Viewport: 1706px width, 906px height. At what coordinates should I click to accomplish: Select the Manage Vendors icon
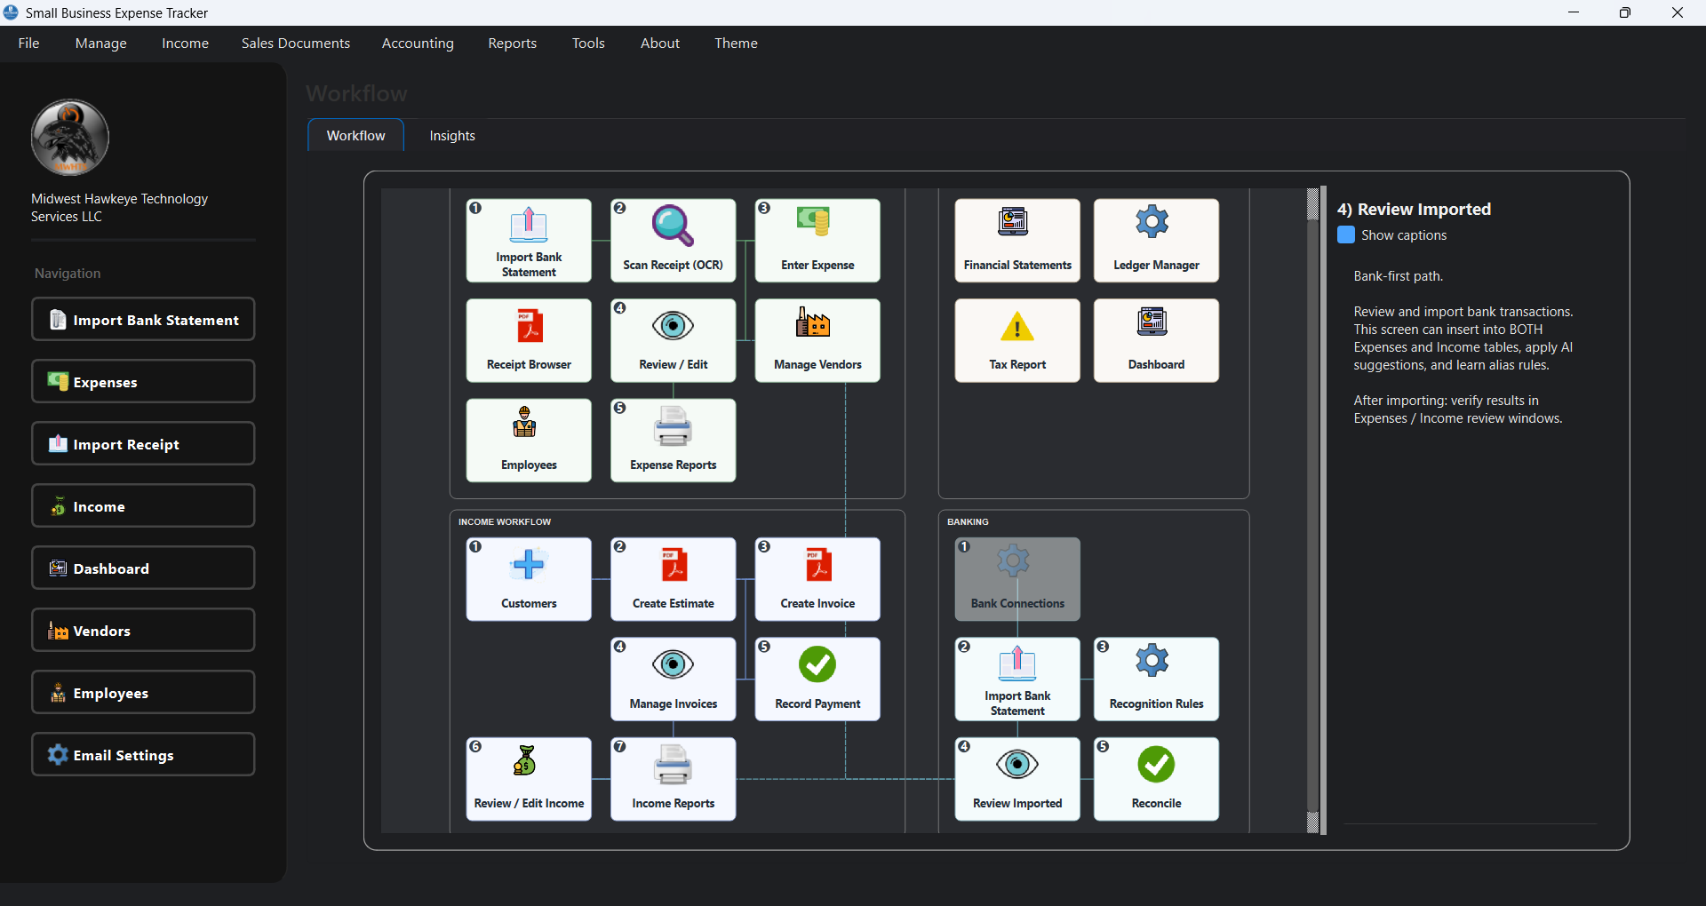[817, 340]
